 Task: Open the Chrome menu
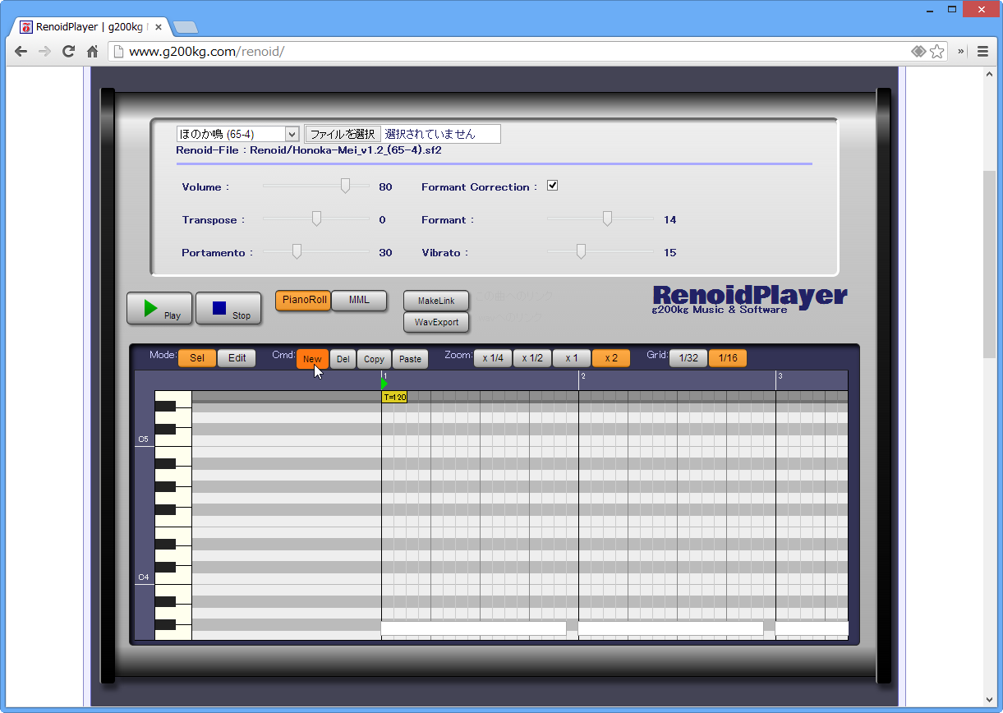[x=982, y=52]
